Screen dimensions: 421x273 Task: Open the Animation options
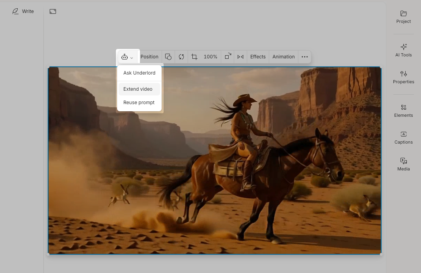pos(283,56)
